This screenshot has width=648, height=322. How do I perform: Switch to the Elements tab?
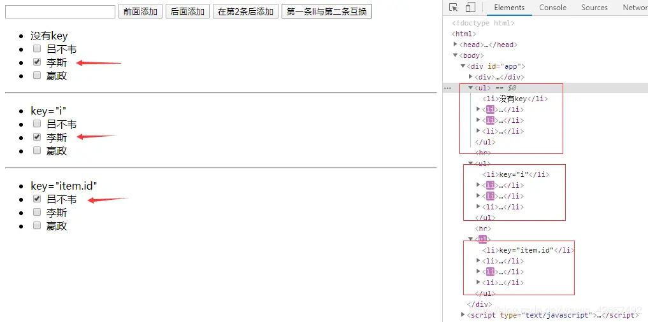pos(509,8)
